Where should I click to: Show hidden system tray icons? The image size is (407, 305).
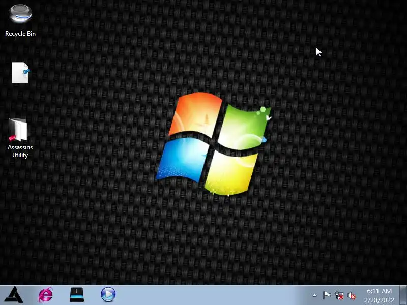click(x=314, y=295)
